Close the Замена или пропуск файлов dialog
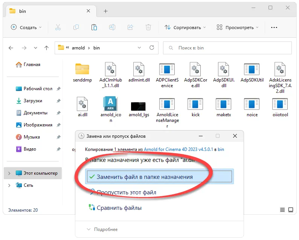Image resolution: width=299 pixels, height=240 pixels. click(235, 136)
